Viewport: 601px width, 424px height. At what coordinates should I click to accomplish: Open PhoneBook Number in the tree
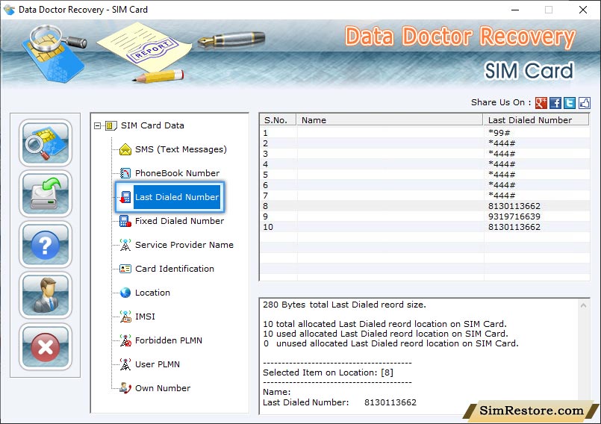[177, 173]
